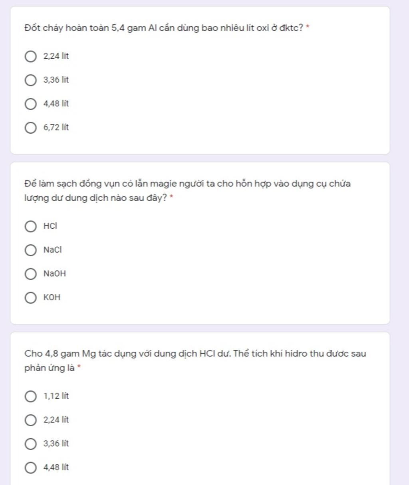Click the 6,72 lít label text

click(56, 127)
